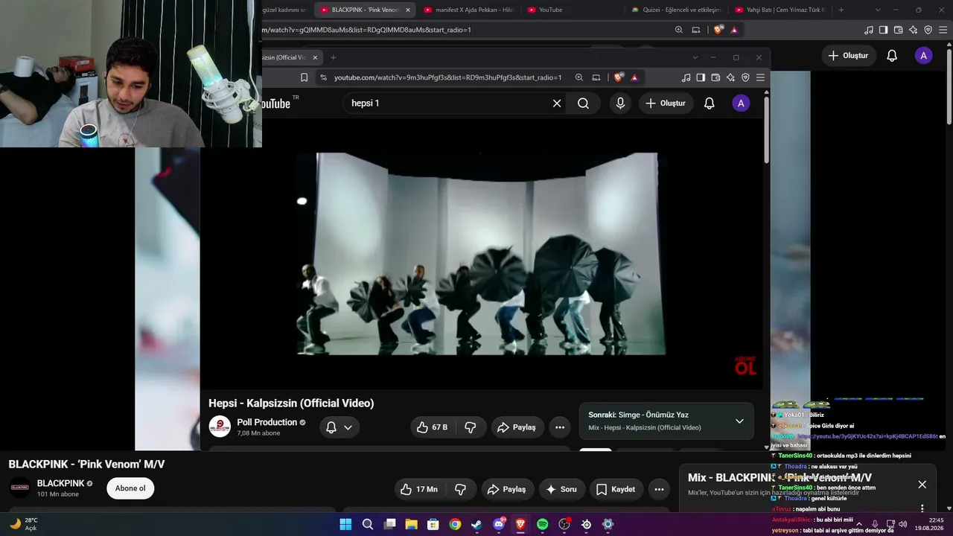This screenshot has height=536, width=953.
Task: Open the Brave VPN shield in back window toolbar
Action: click(928, 30)
